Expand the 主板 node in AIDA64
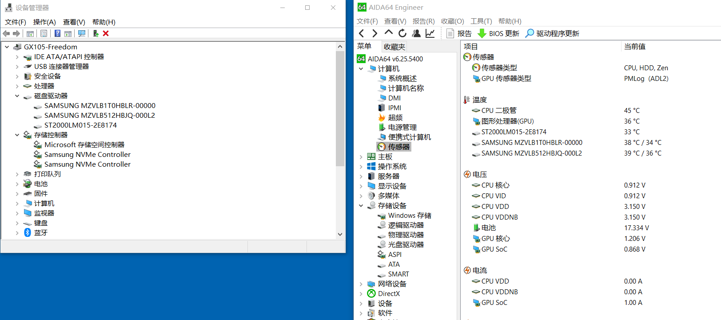 (361, 156)
